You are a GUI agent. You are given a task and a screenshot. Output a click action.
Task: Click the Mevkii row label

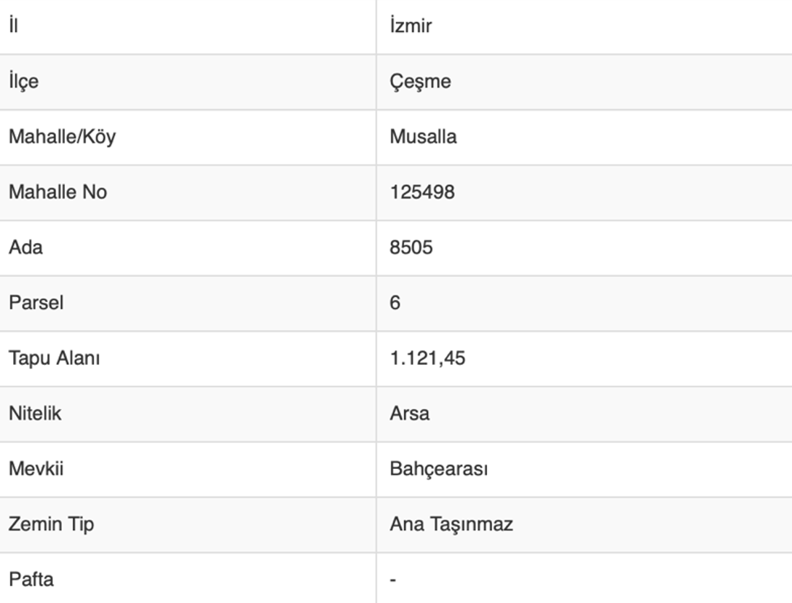(x=36, y=468)
